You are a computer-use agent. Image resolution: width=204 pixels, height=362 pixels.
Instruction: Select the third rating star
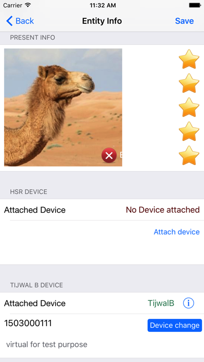click(189, 107)
